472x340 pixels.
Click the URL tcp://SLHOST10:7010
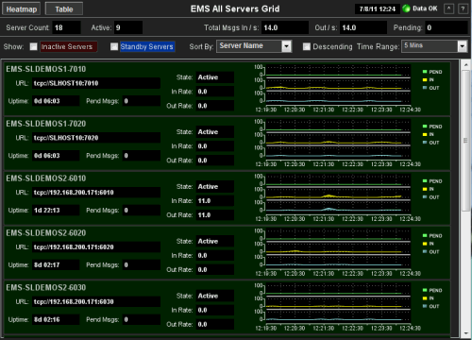pos(96,83)
